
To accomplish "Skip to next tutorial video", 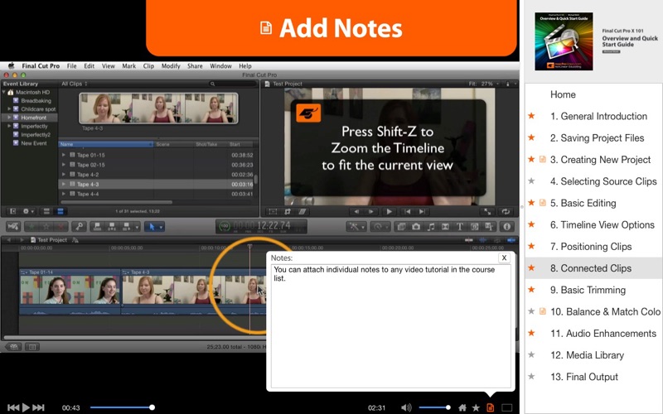I will [x=39, y=407].
